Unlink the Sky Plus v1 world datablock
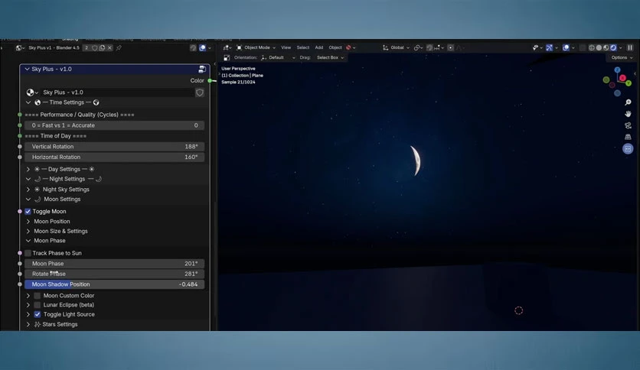This screenshot has height=370, width=640. point(109,47)
